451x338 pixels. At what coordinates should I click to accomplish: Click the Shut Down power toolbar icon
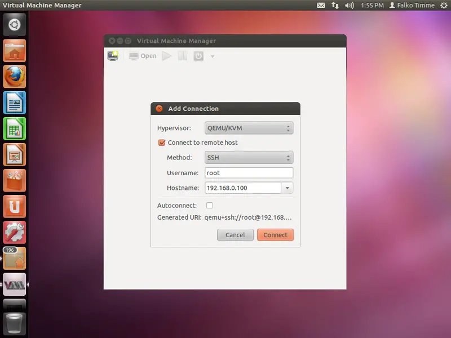(198, 56)
